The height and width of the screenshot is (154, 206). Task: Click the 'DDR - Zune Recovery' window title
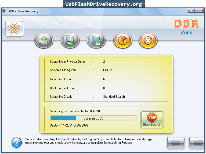coord(23,11)
